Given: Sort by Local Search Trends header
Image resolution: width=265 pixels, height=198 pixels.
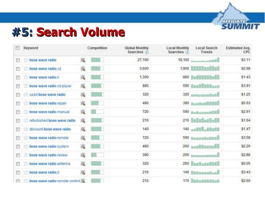Looking at the screenshot, I should point(206,50).
